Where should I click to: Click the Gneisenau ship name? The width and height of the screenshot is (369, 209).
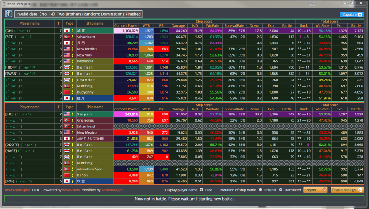85,120
